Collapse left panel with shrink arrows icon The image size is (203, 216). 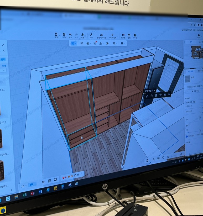tap(3, 45)
